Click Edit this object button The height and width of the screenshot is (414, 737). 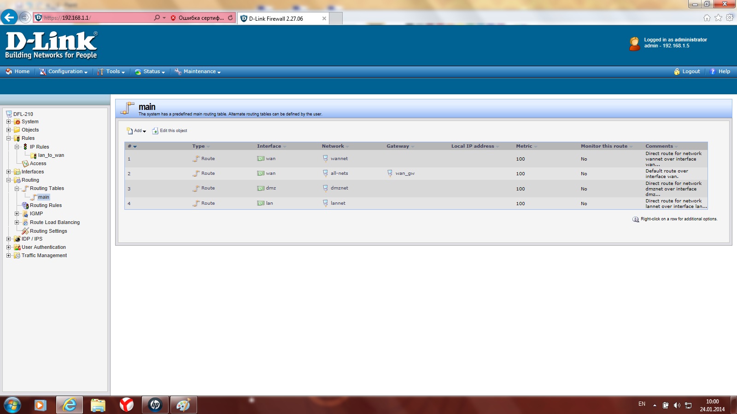pos(170,131)
